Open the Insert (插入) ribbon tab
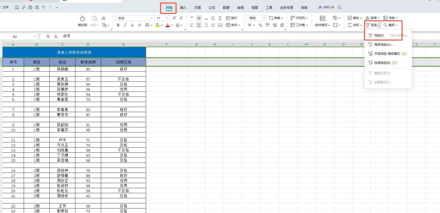 184,8
